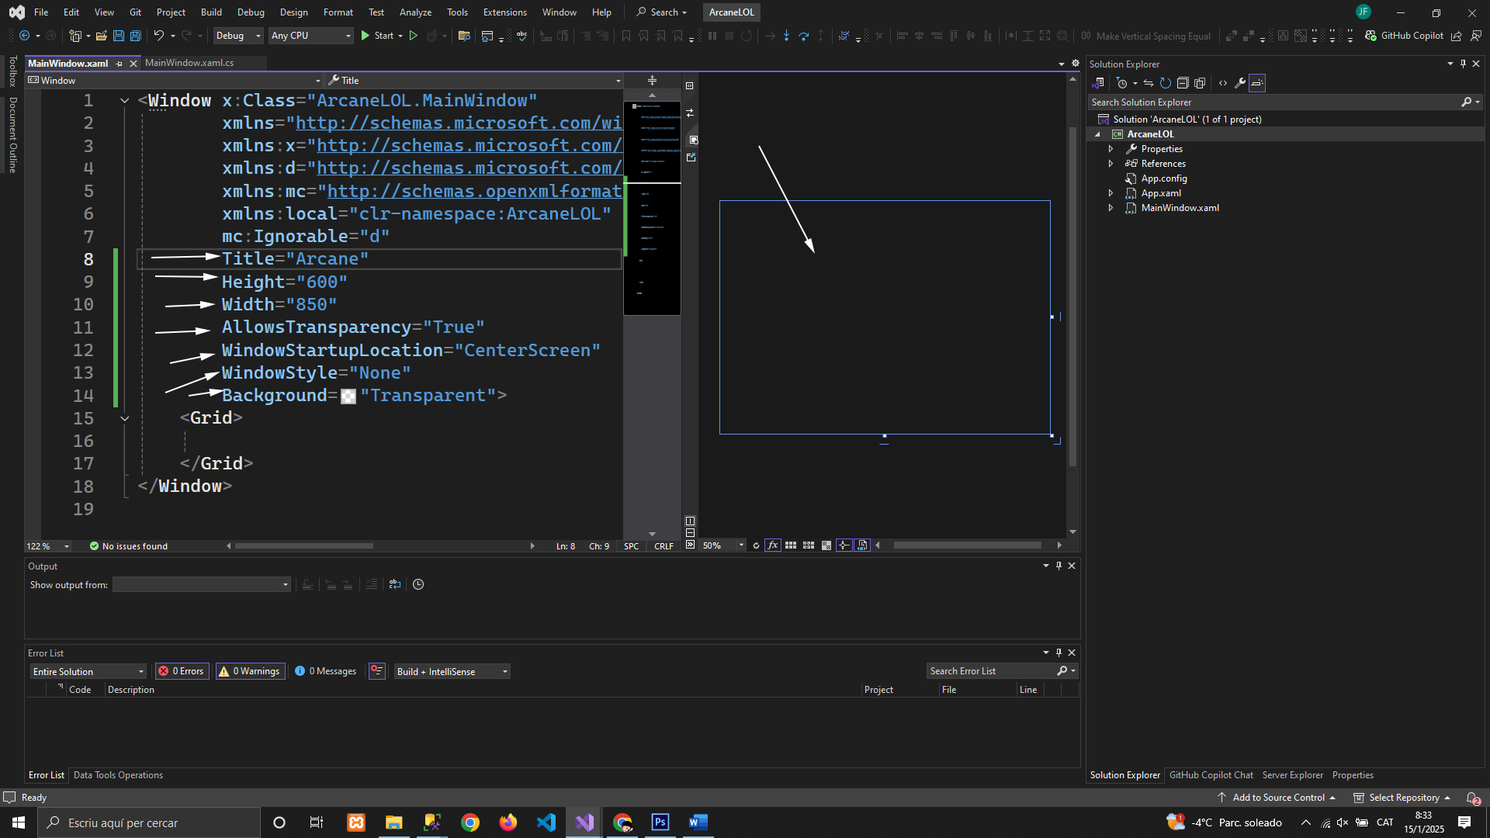
Task: Click the Save All toolbar icon
Action: [136, 36]
